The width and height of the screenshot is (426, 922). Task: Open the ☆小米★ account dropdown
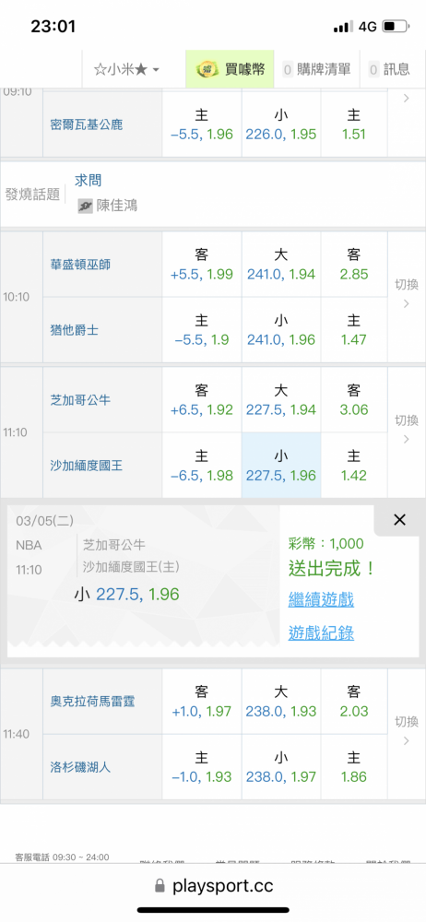point(126,69)
